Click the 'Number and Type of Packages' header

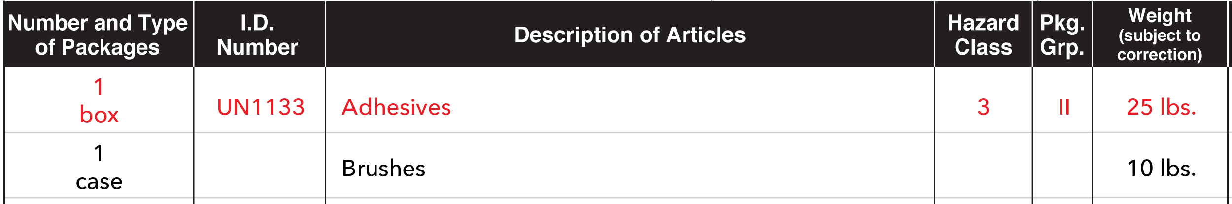pyautogui.click(x=98, y=35)
